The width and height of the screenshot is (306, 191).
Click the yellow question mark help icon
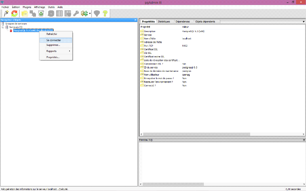pos(105,13)
